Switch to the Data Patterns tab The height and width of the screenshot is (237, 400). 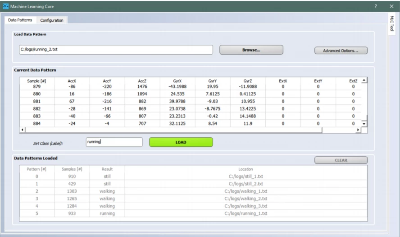(20, 20)
